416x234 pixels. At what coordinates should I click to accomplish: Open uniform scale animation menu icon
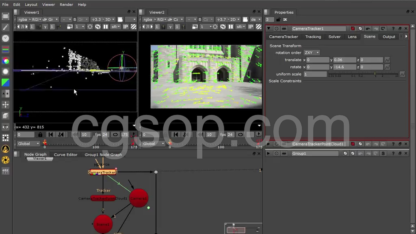(403, 74)
